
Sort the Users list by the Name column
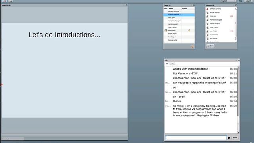click(x=175, y=8)
